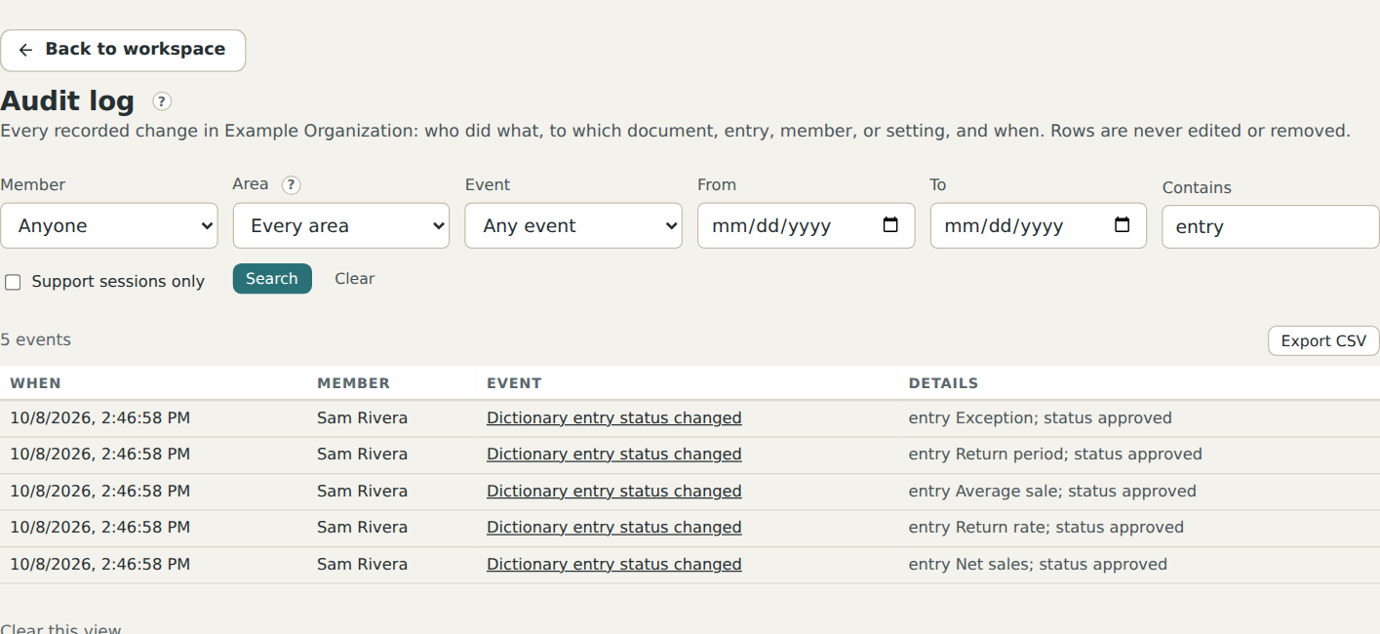
Task: Export events as CSV
Action: [x=1323, y=341]
